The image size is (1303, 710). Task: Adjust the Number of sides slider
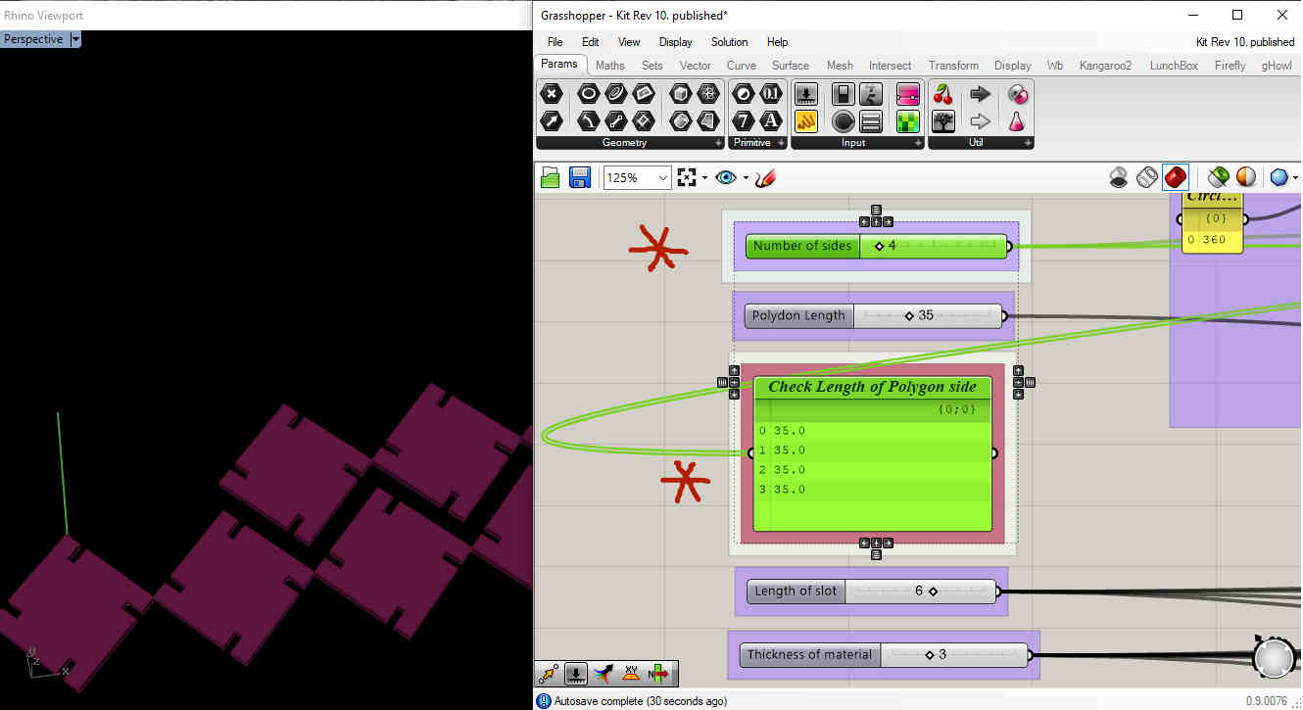click(876, 246)
